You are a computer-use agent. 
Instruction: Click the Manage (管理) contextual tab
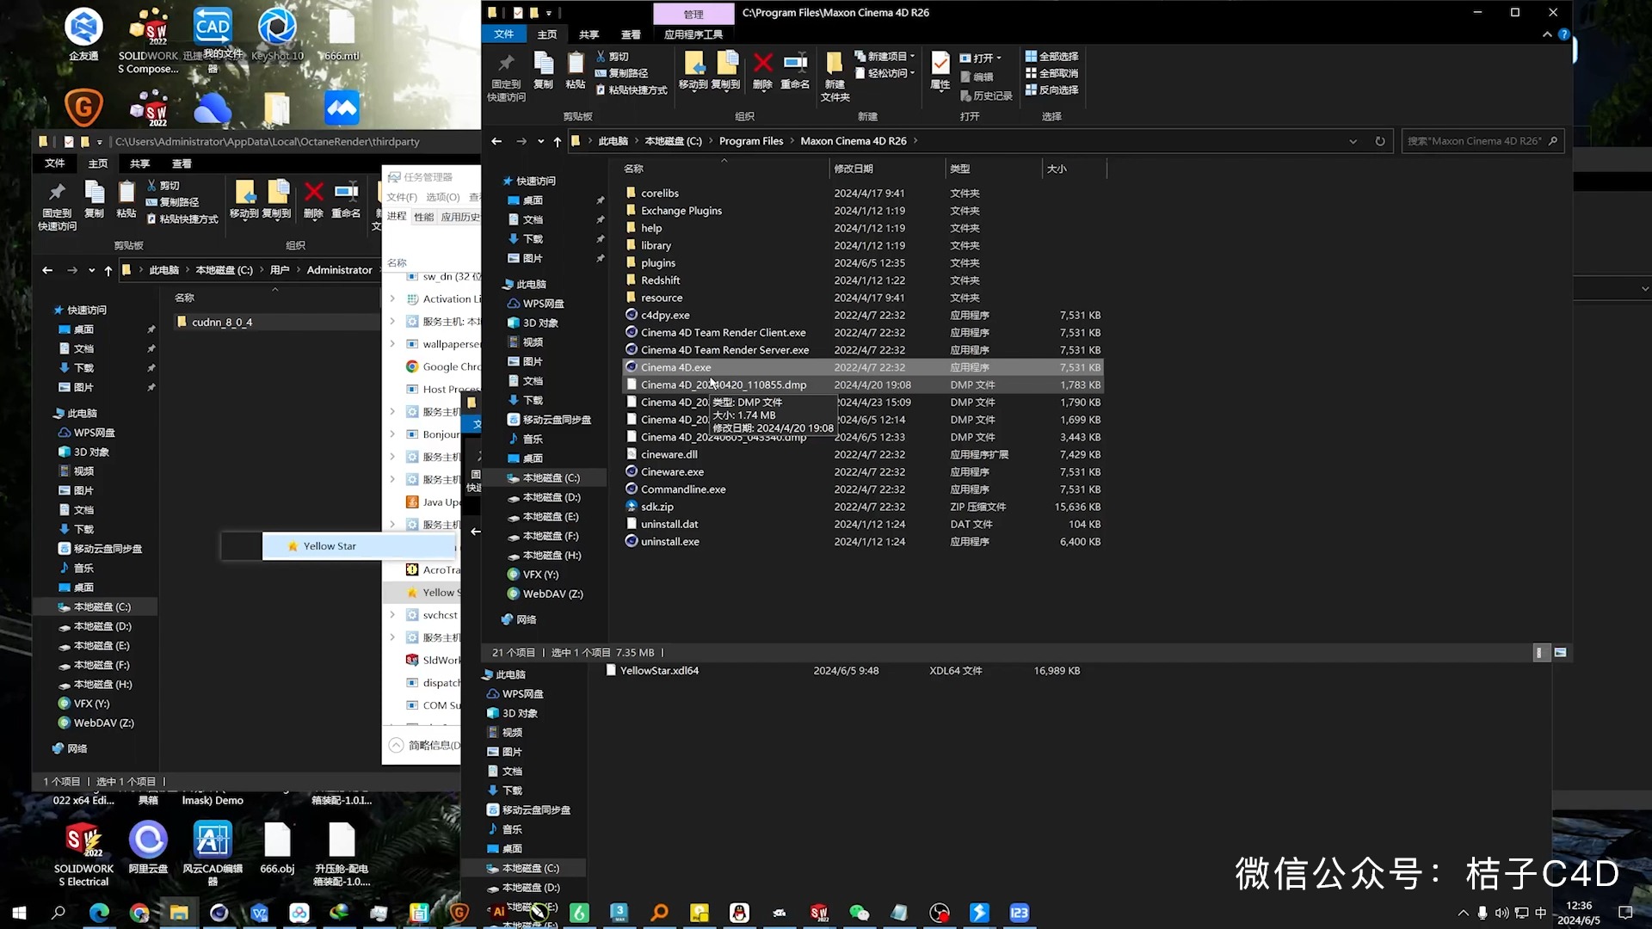[x=693, y=14]
